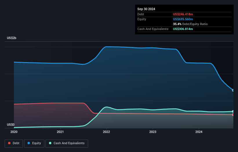Click the 2024 x-axis label

pyautogui.click(x=199, y=132)
